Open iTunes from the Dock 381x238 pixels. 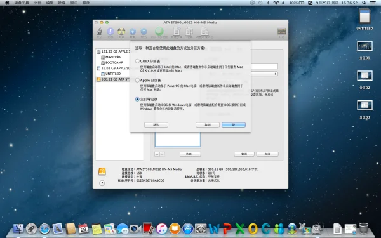pyautogui.click(x=161, y=228)
